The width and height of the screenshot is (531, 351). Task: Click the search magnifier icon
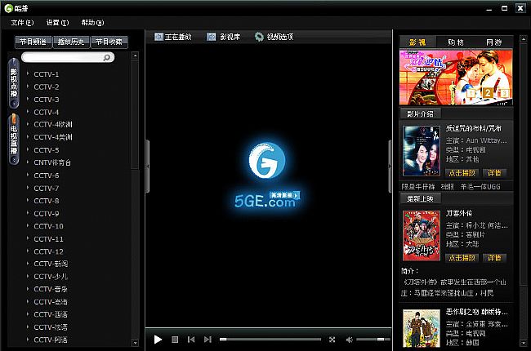click(107, 57)
